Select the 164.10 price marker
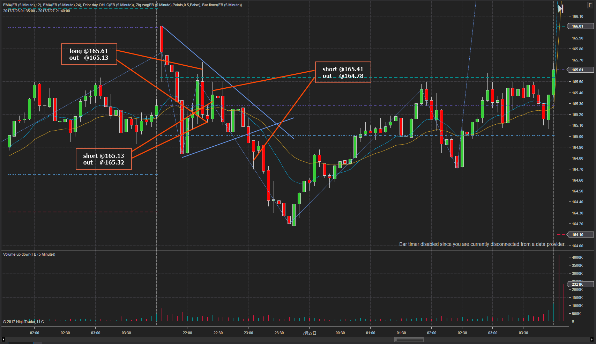596x344 pixels. pos(581,235)
